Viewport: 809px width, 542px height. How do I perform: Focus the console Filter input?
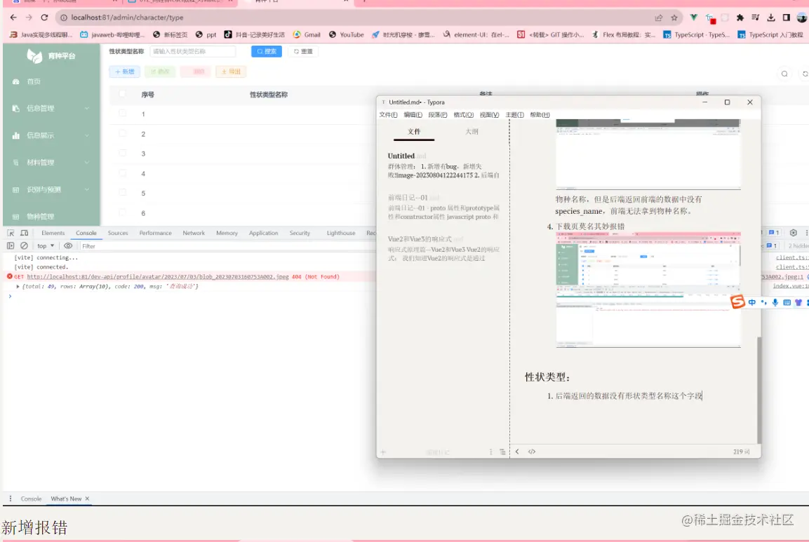coord(227,246)
